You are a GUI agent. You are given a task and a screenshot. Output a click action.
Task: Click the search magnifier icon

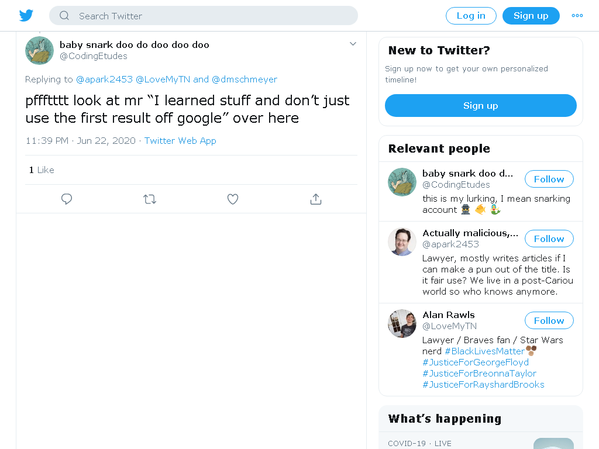[x=64, y=16]
